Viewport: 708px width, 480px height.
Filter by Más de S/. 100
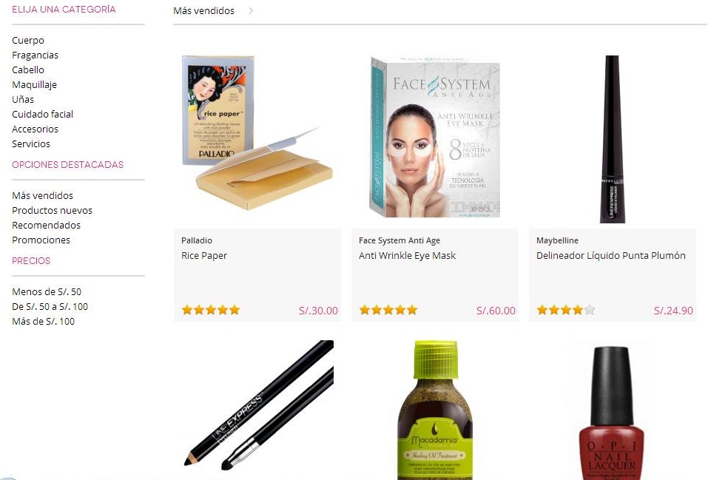[x=44, y=321]
